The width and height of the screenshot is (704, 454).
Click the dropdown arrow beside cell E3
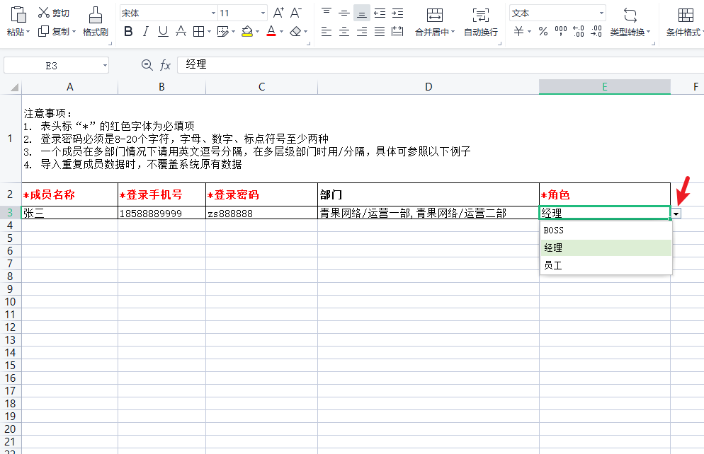tap(676, 213)
